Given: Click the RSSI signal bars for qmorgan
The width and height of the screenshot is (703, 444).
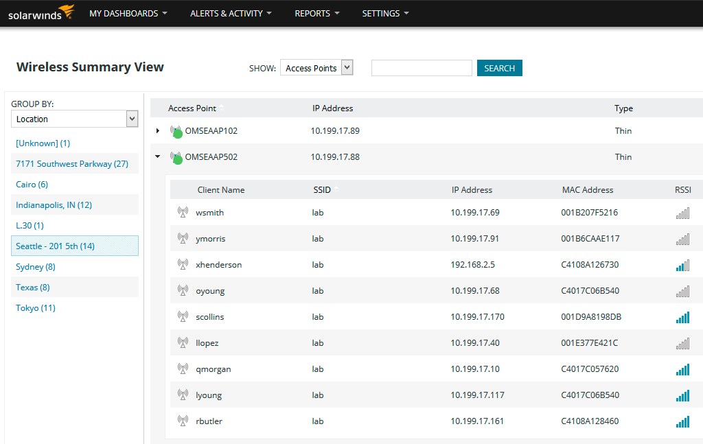Looking at the screenshot, I should coord(682,370).
